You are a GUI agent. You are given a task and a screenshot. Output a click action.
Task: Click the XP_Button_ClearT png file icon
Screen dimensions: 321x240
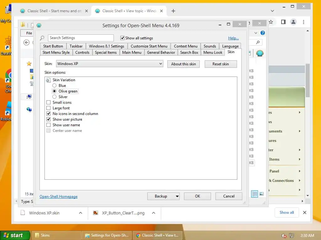96,213
